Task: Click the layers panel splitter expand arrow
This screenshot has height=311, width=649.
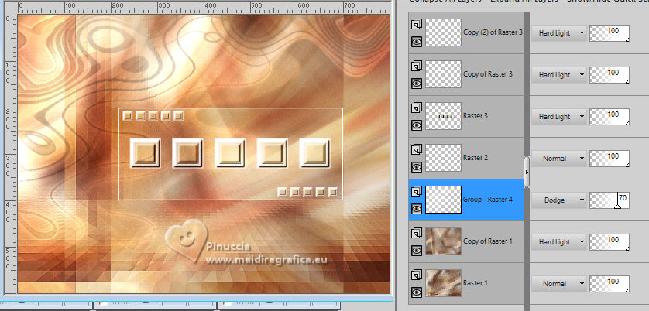Action: 527,172
